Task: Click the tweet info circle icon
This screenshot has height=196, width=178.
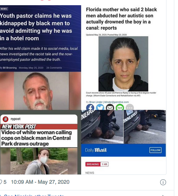Action: [x=163, y=182]
